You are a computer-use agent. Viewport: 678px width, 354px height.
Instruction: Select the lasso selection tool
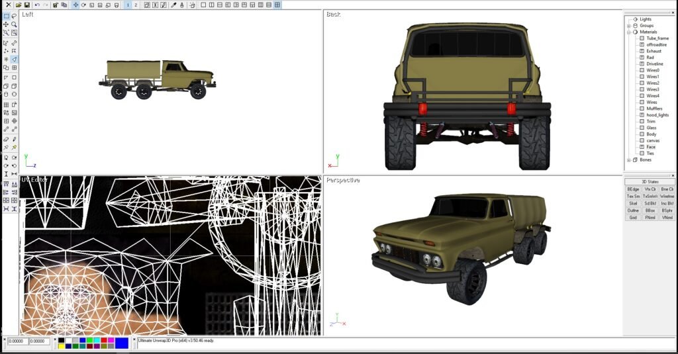coord(14,16)
